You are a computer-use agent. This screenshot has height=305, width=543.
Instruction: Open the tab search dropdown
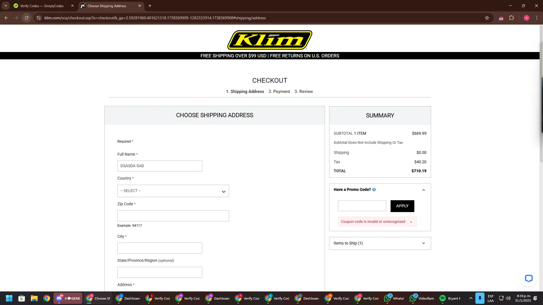coord(5,6)
